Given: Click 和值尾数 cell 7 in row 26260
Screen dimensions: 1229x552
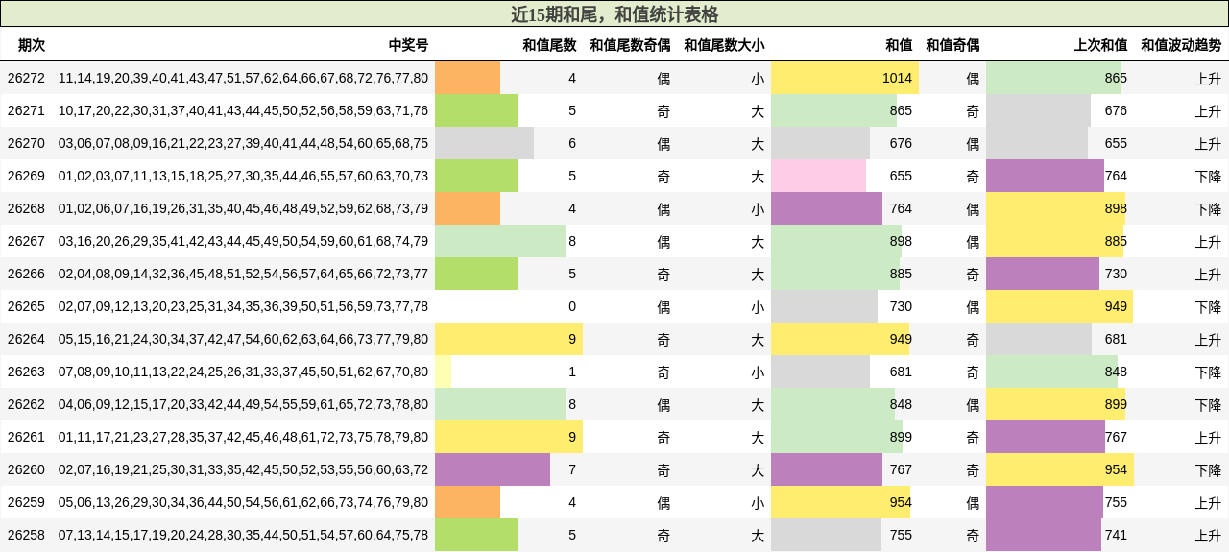Looking at the screenshot, I should point(509,469).
